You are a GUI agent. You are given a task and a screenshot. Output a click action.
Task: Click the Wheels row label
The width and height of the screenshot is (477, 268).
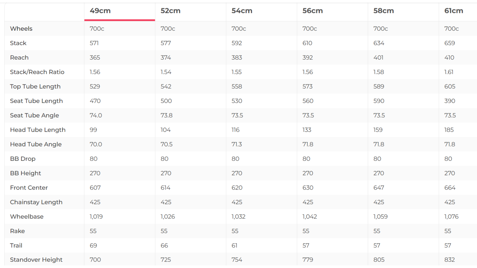coord(21,29)
